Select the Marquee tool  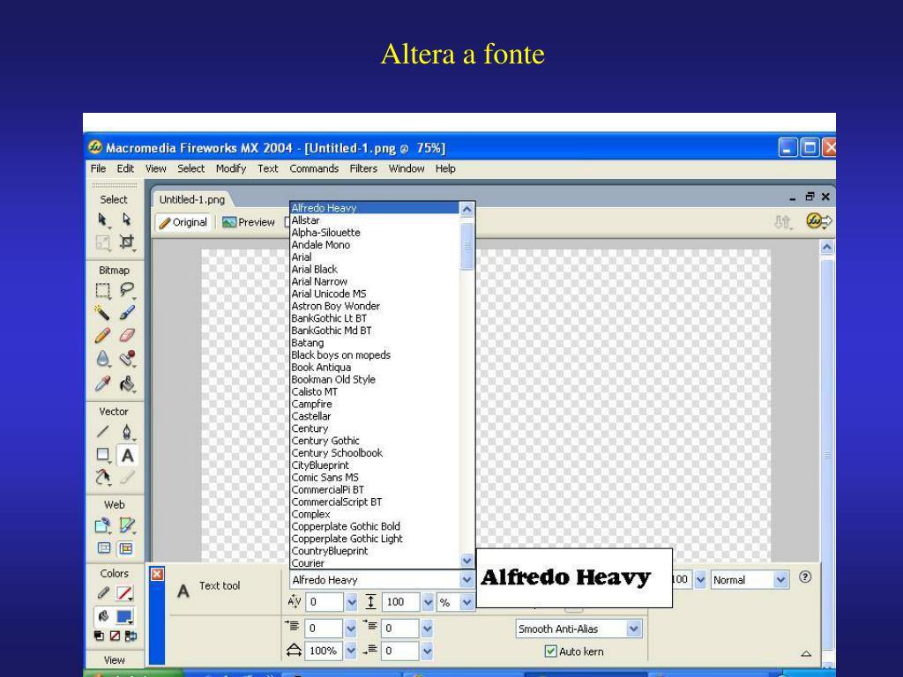(102, 291)
